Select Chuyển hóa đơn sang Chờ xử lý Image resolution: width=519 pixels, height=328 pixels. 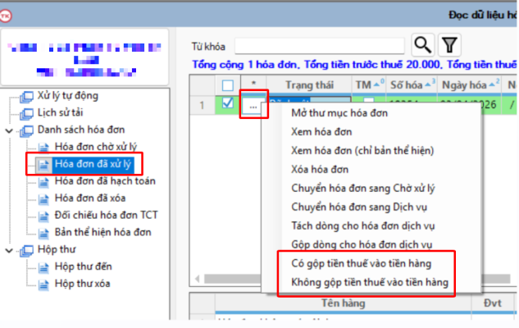click(362, 189)
